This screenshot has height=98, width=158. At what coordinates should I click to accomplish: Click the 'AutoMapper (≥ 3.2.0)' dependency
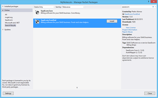pyautogui.click(x=134, y=53)
